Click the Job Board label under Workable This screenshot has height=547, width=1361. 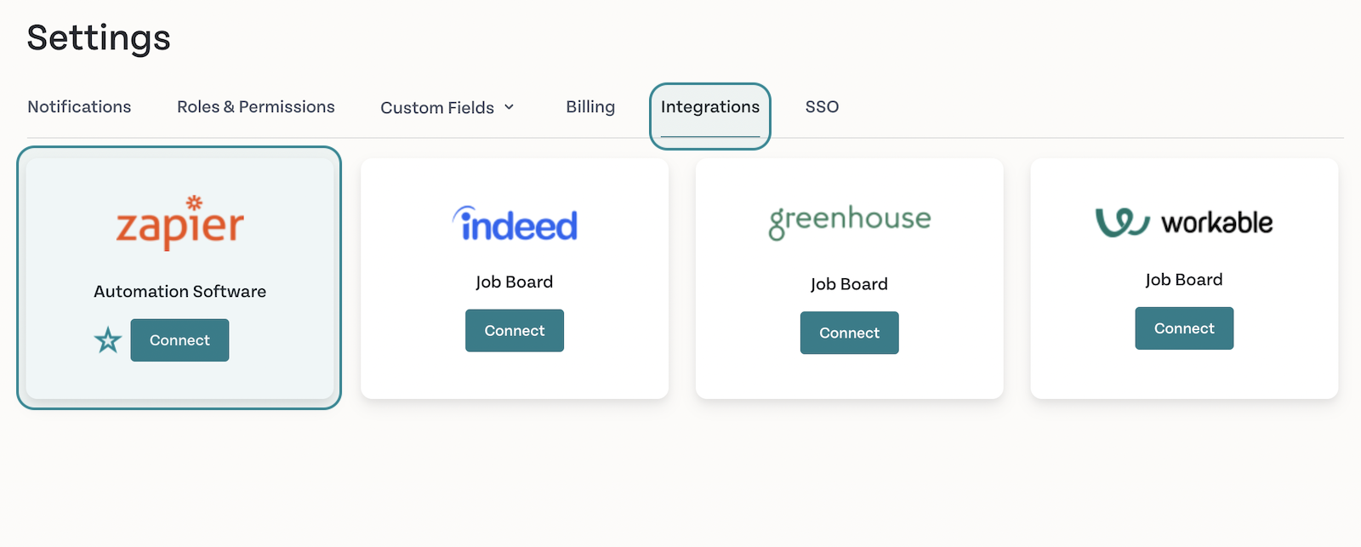click(x=1184, y=279)
